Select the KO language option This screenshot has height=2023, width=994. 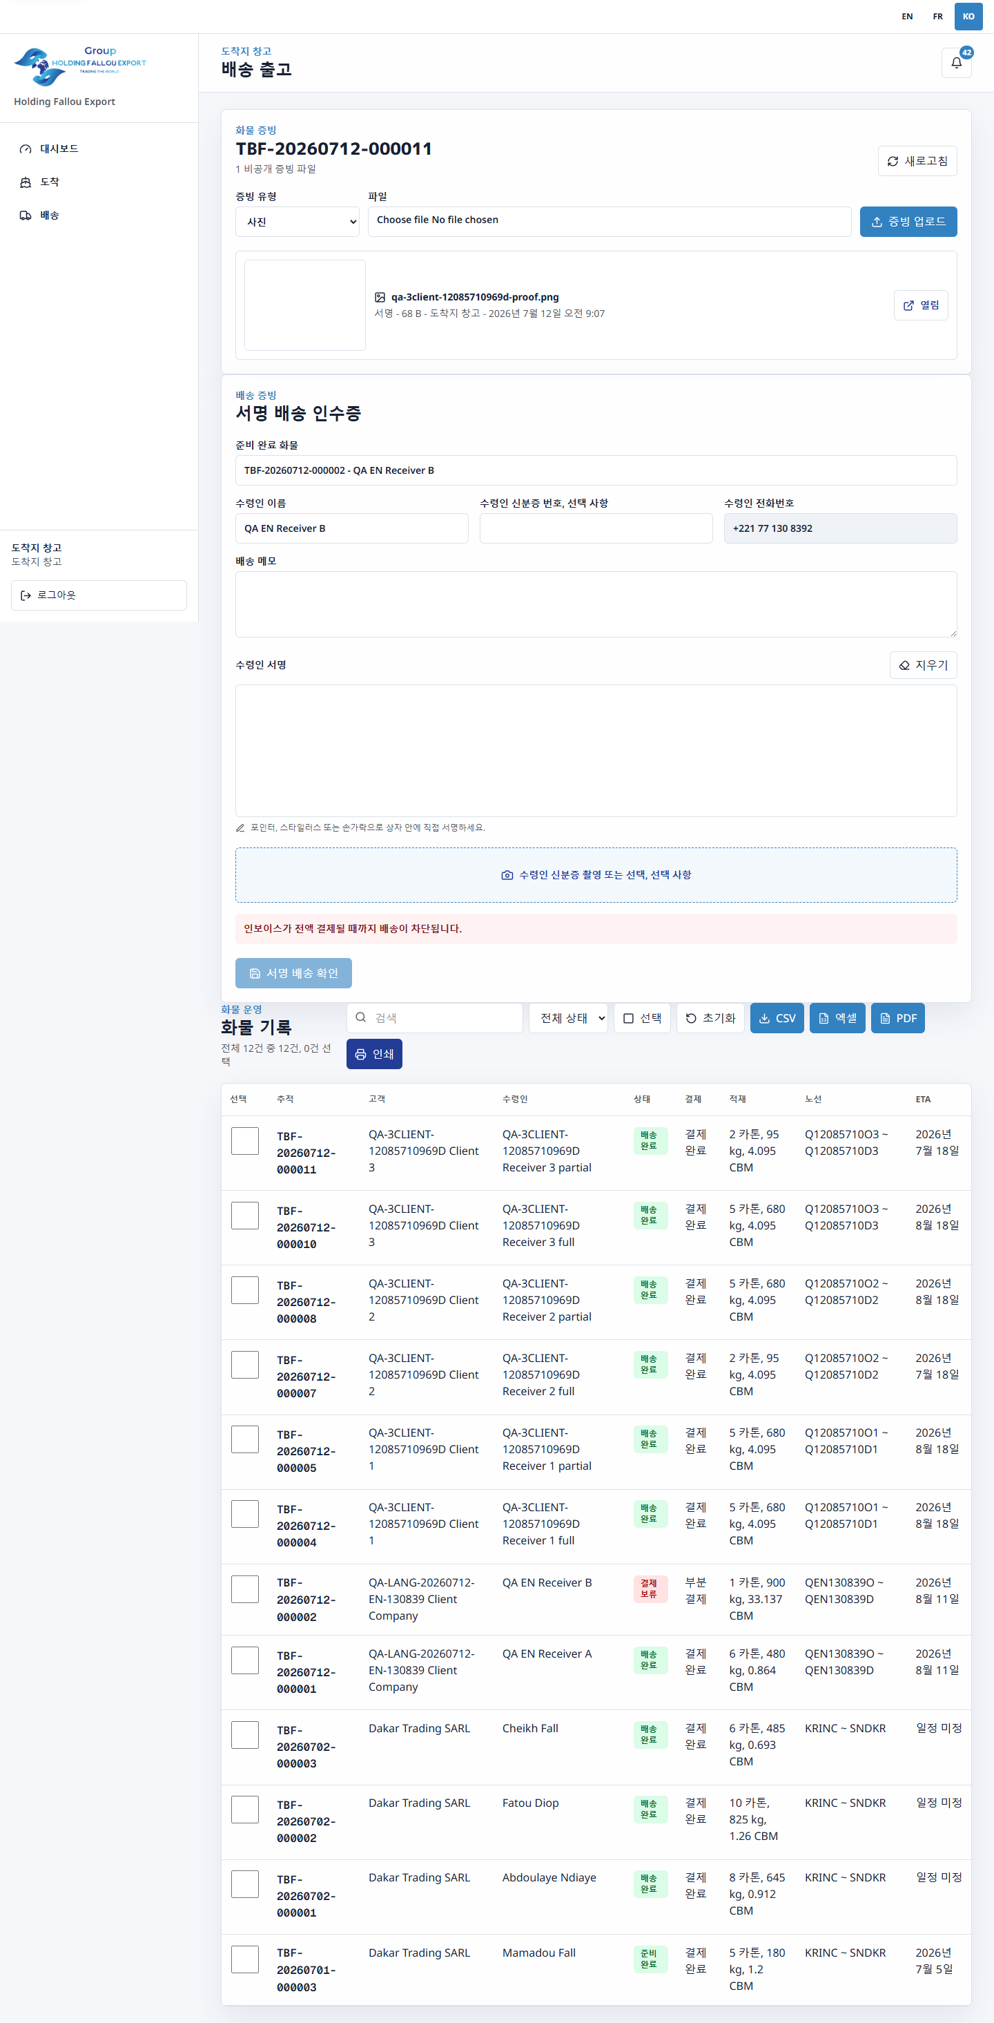tap(968, 17)
